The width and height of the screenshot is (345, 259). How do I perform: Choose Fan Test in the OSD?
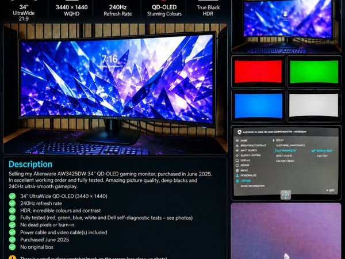coord(322,156)
